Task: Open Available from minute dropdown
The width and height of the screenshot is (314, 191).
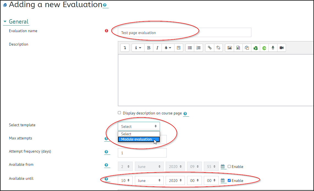Action: 211,166
